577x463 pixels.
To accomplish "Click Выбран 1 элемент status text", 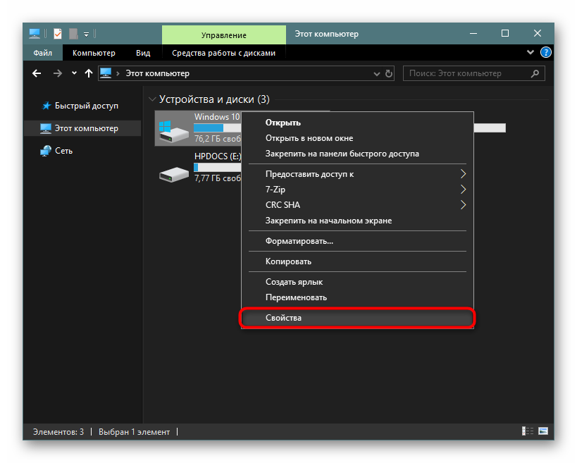I will click(x=135, y=432).
